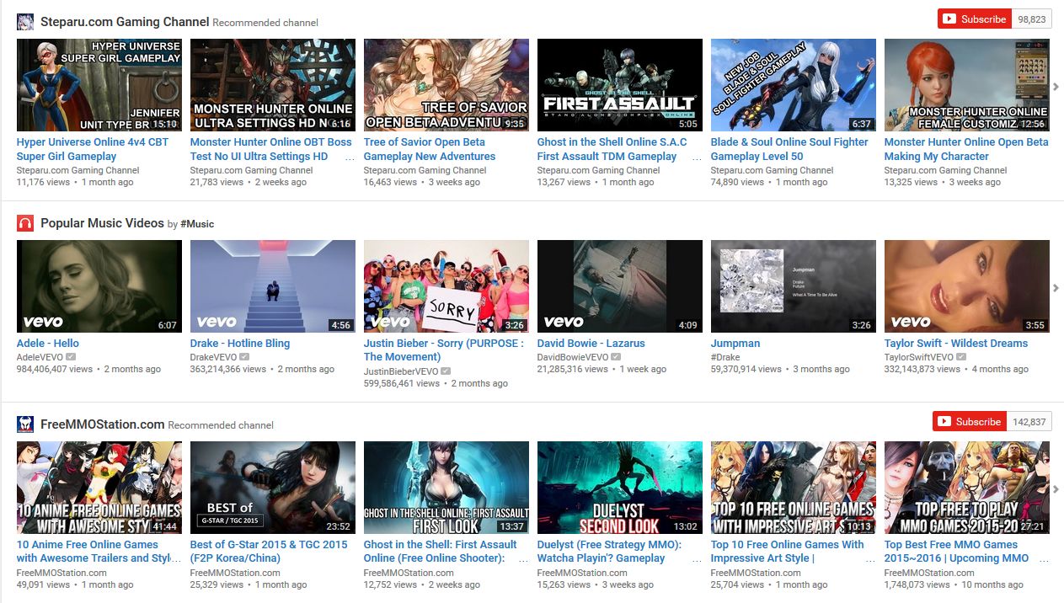Show next videos in Steparu.com row
Viewport: 1064px width, 603px height.
tap(1056, 86)
